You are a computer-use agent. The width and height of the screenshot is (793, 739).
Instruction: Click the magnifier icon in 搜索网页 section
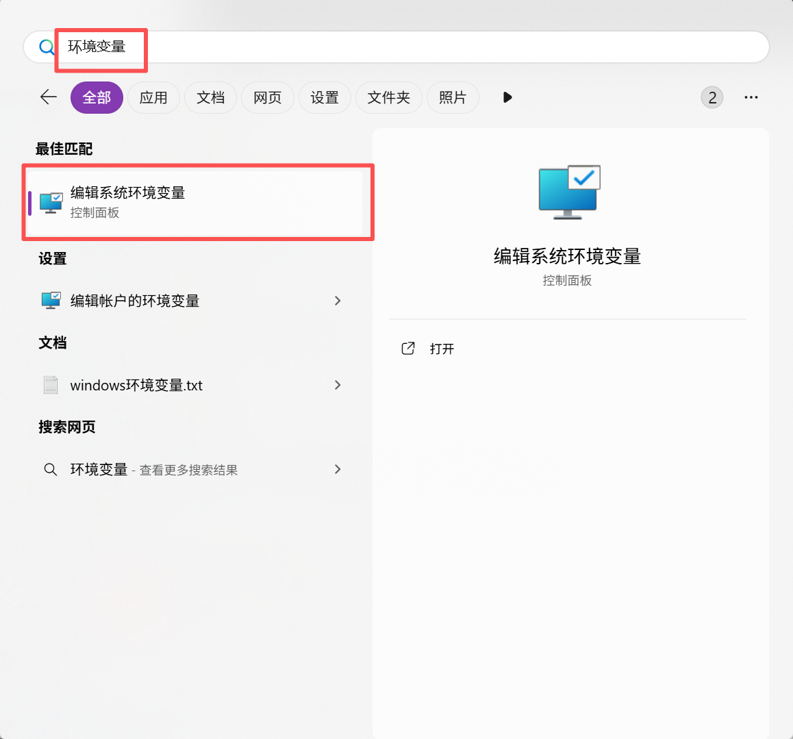tap(50, 469)
